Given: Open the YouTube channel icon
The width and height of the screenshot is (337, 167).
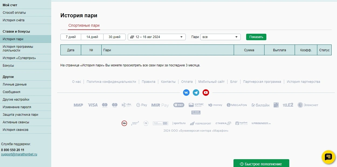Looking at the screenshot, I should click(206, 93).
